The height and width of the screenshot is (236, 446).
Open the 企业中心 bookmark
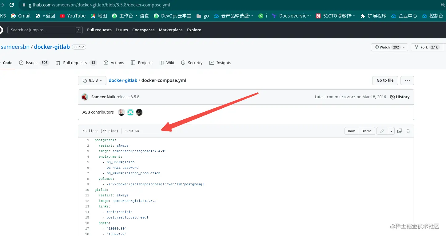click(x=404, y=16)
